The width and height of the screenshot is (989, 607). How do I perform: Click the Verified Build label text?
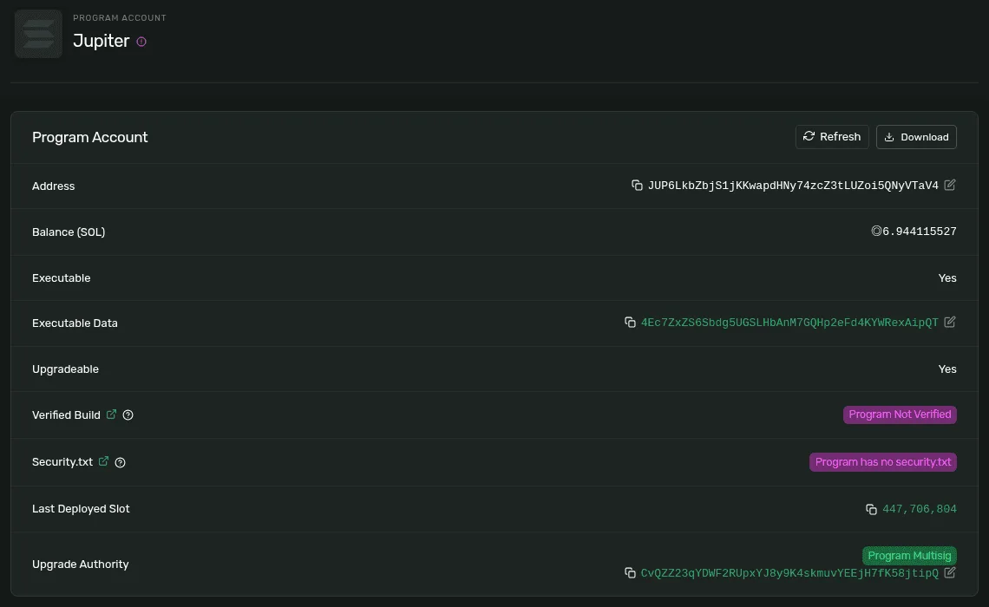pos(66,414)
